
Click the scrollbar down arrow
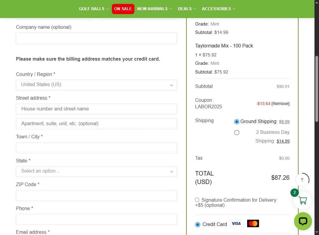(317, 232)
